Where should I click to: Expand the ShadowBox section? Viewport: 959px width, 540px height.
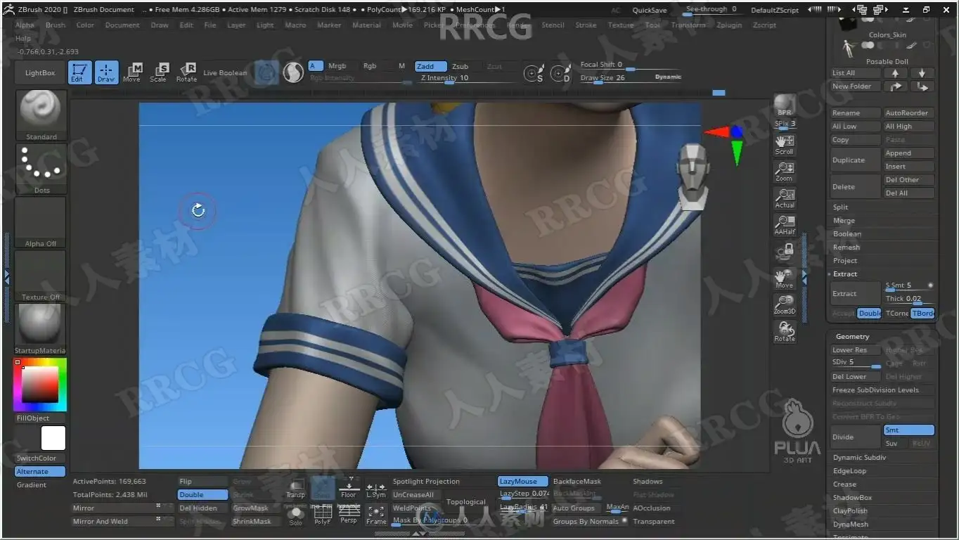coord(853,498)
